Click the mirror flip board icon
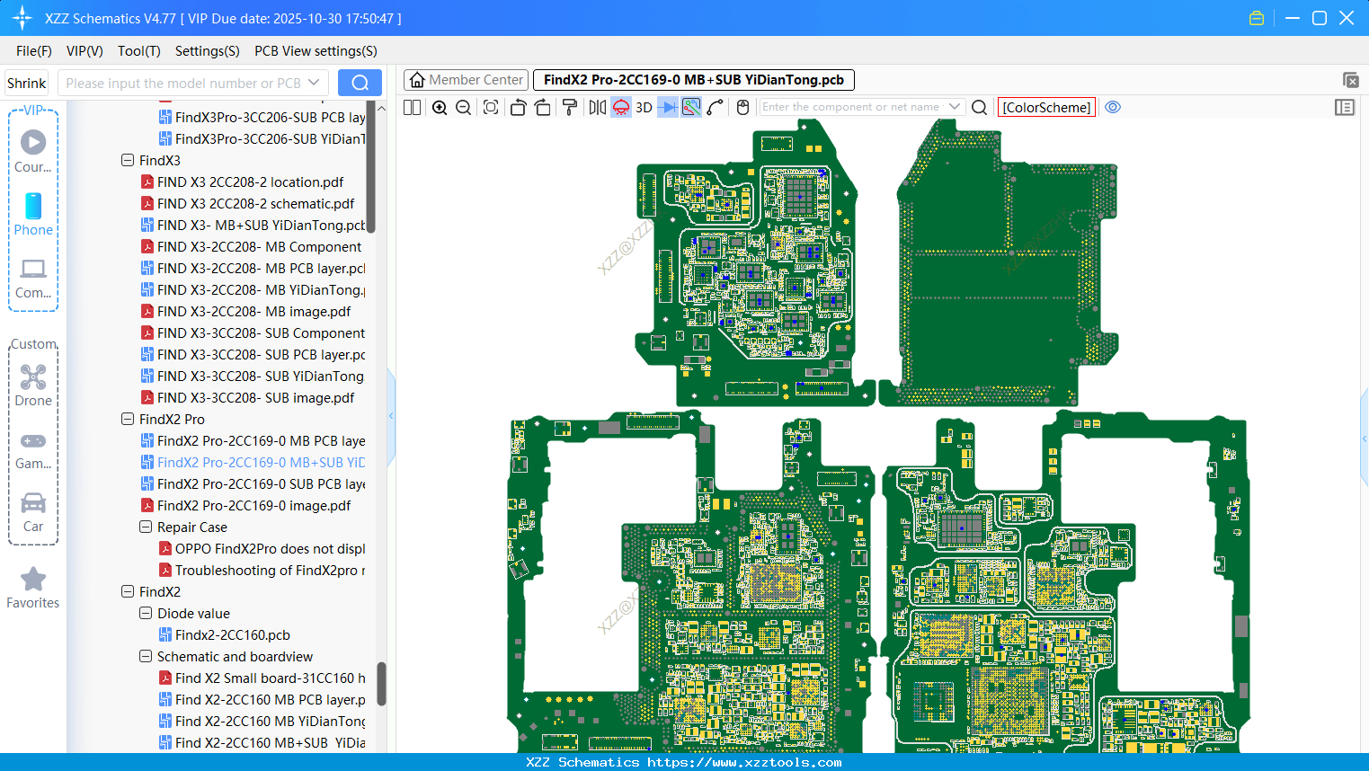 (x=597, y=108)
